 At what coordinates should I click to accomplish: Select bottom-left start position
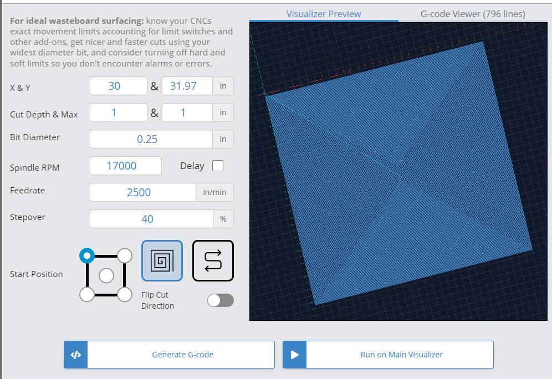click(x=87, y=295)
